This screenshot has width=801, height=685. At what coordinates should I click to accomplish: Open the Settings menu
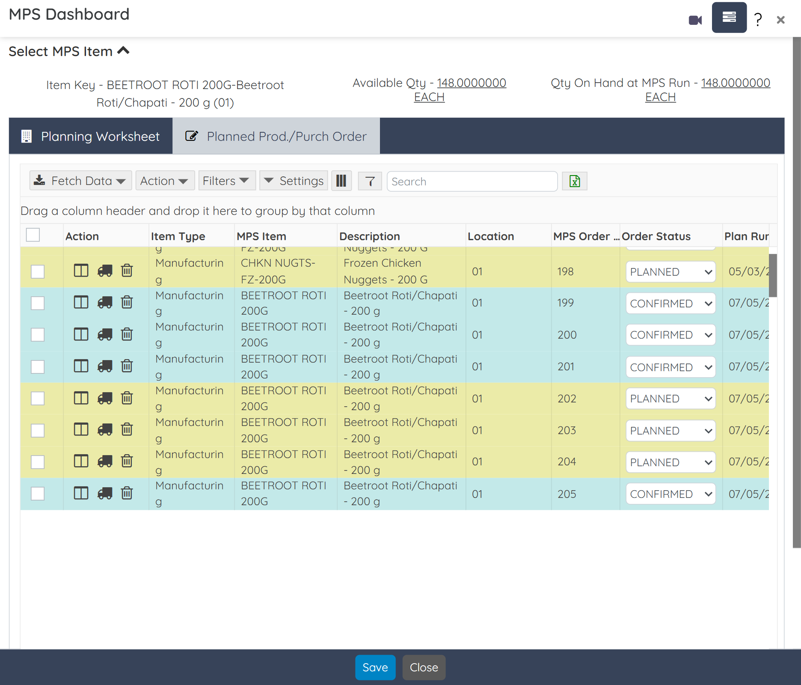tap(294, 181)
